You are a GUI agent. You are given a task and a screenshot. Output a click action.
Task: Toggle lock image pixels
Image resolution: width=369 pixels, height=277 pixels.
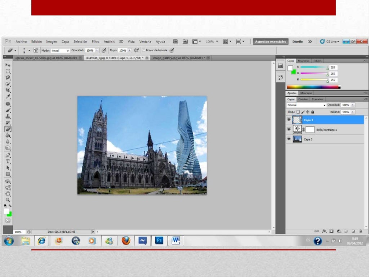303,112
